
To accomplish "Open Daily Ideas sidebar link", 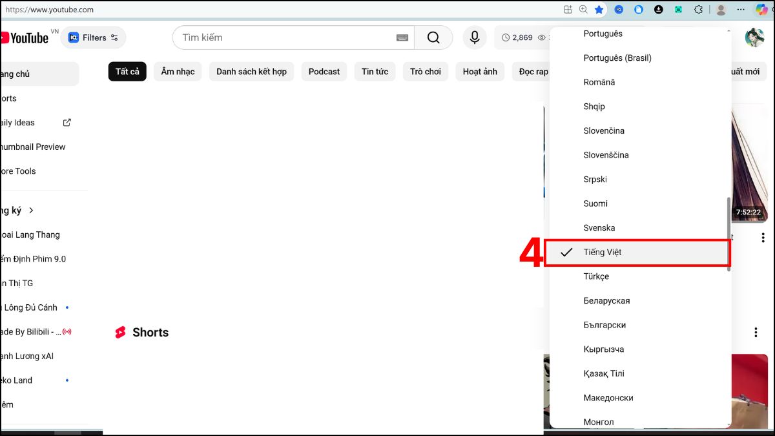I will click(17, 123).
